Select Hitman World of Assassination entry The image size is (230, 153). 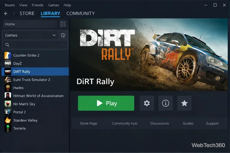pos(35,96)
